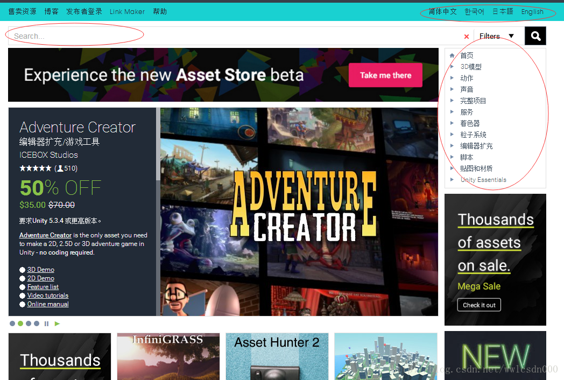Switch language to 日本語
Viewport: 564px width, 380px height.
point(503,11)
